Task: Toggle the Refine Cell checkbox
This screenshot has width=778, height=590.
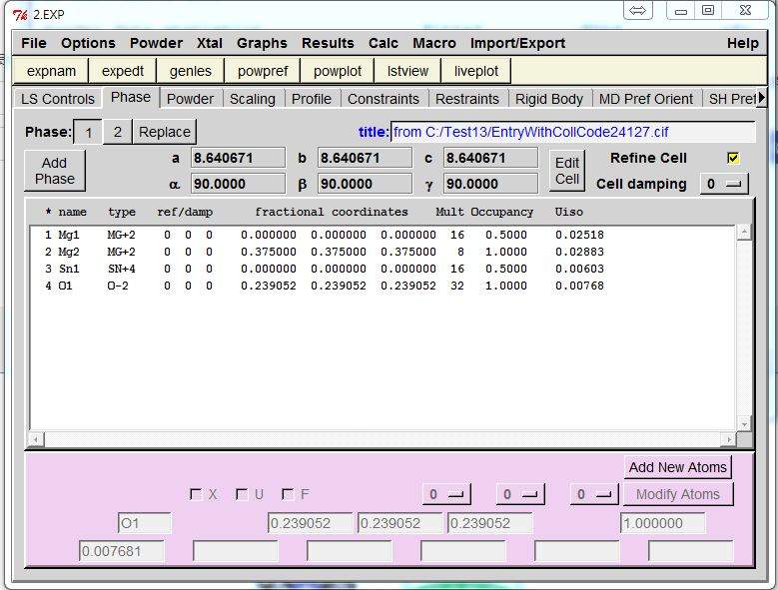Action: pyautogui.click(x=733, y=159)
